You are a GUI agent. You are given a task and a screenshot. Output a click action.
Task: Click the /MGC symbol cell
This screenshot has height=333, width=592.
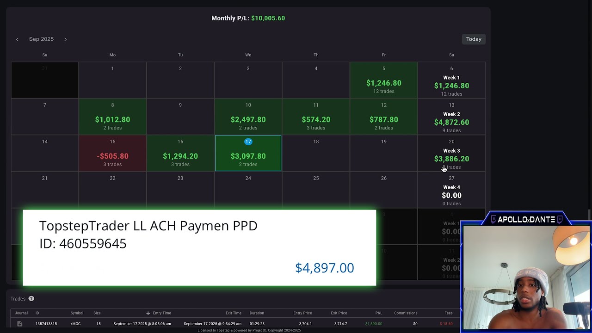[75, 324]
